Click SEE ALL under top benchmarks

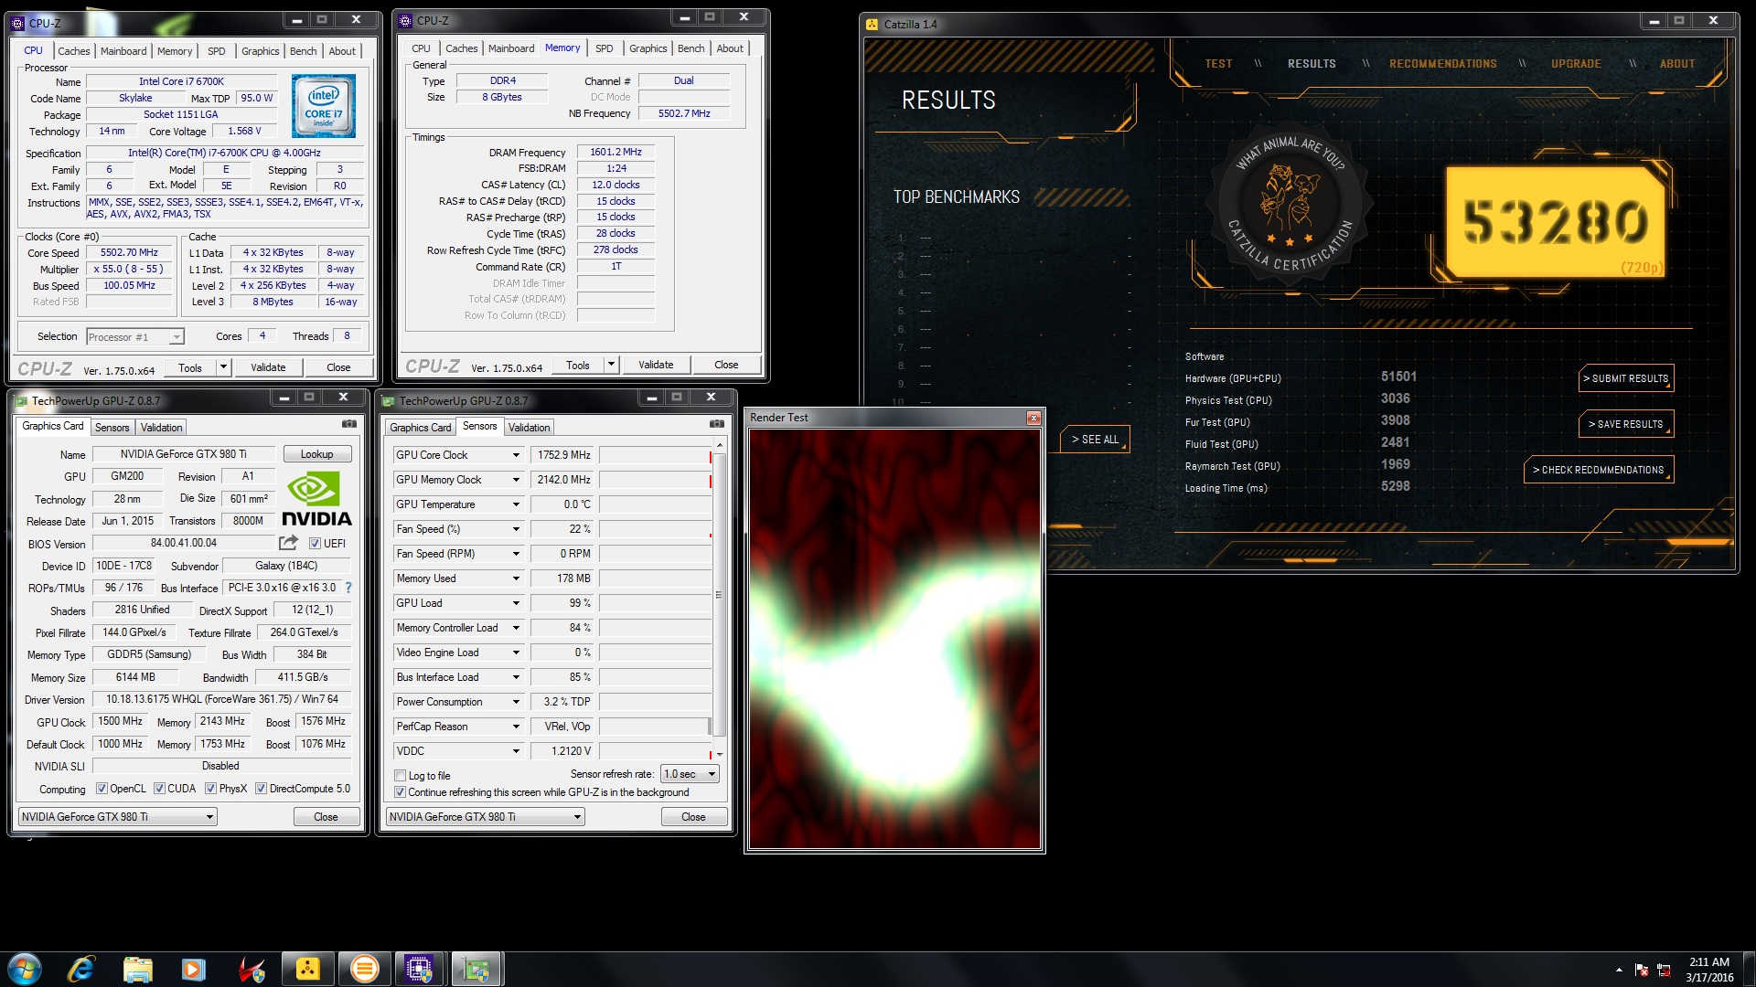tap(1096, 440)
